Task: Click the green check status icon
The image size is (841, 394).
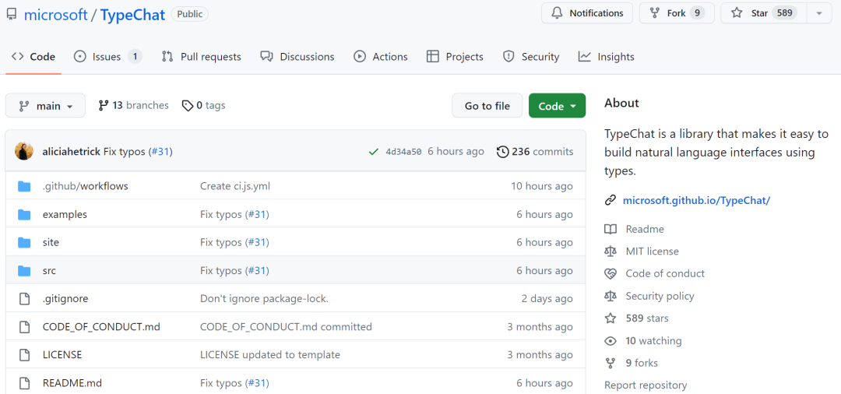Action: (374, 152)
